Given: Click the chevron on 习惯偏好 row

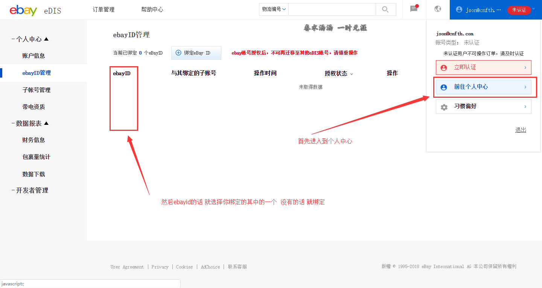Looking at the screenshot, I should coord(525,106).
